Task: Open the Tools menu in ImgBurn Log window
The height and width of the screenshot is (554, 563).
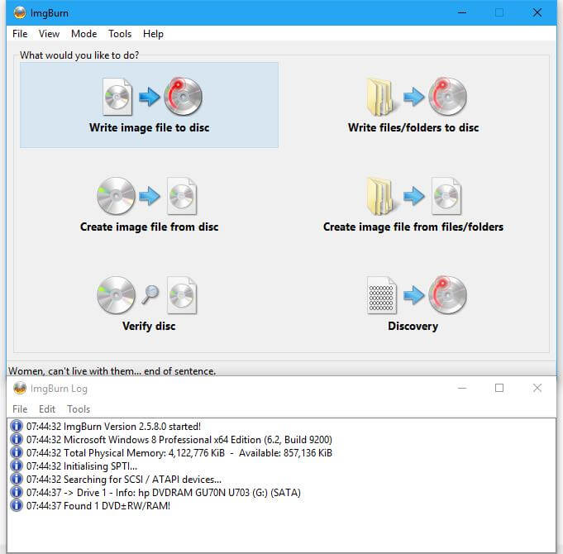Action: point(79,409)
